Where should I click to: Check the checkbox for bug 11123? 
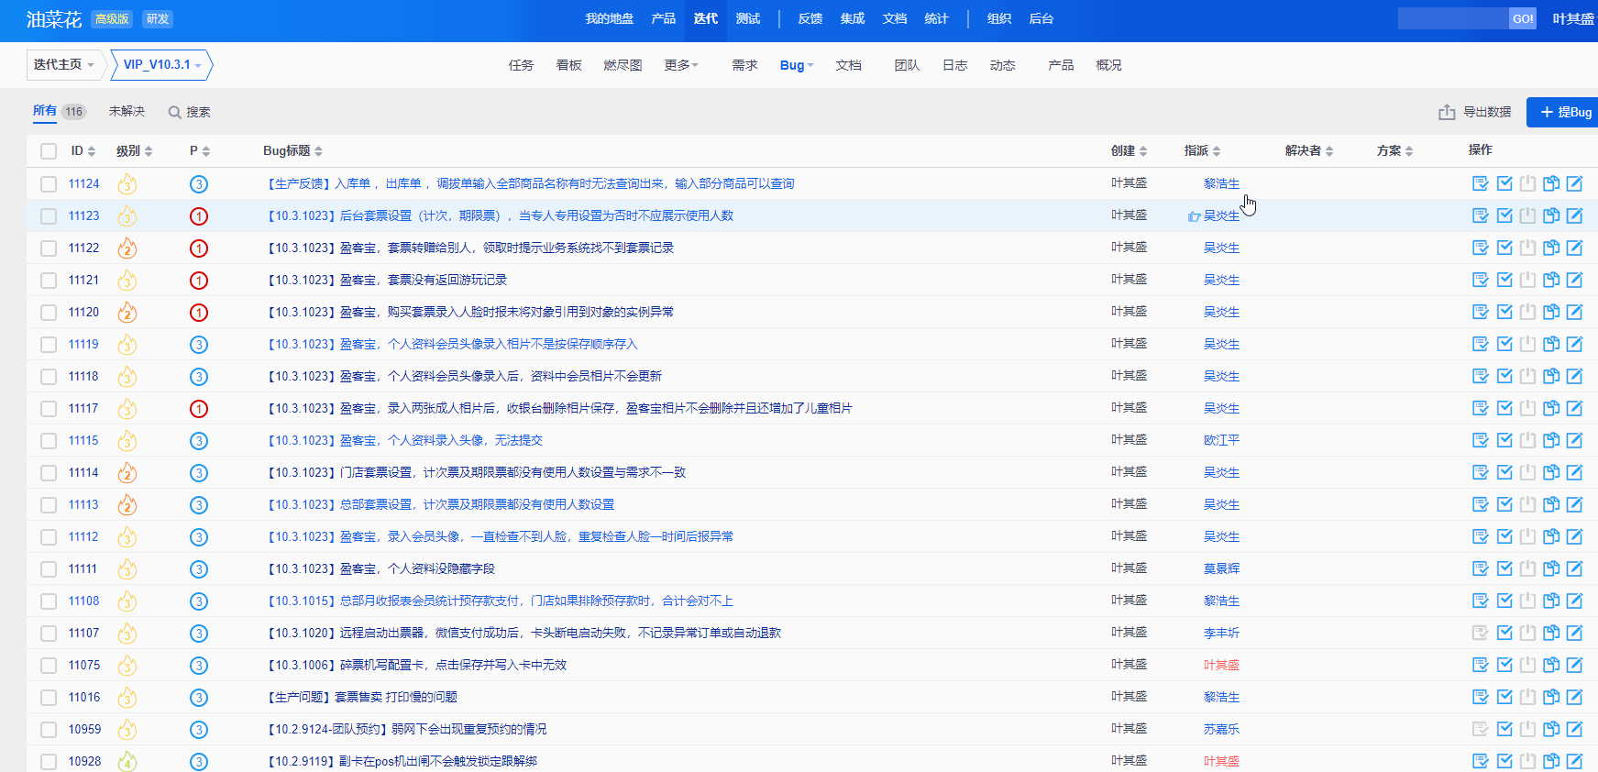point(49,216)
